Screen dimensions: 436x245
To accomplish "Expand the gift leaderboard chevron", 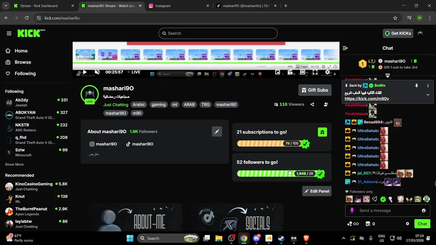I will pos(388,76).
